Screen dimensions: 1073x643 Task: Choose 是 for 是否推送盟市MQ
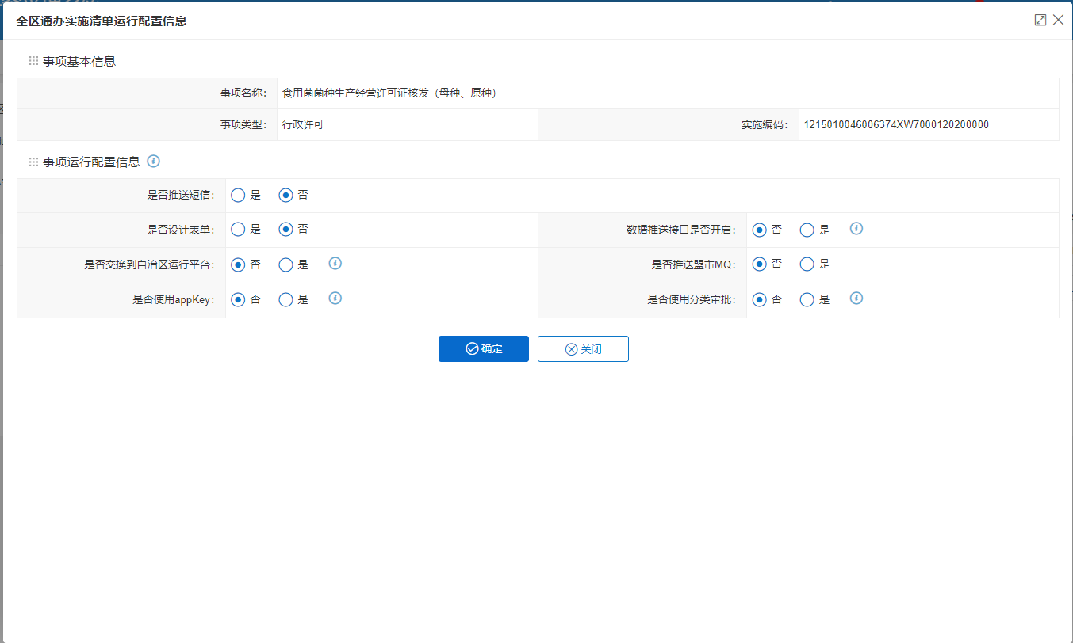tap(807, 265)
